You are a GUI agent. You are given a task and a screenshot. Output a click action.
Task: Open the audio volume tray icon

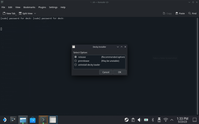click(140, 120)
